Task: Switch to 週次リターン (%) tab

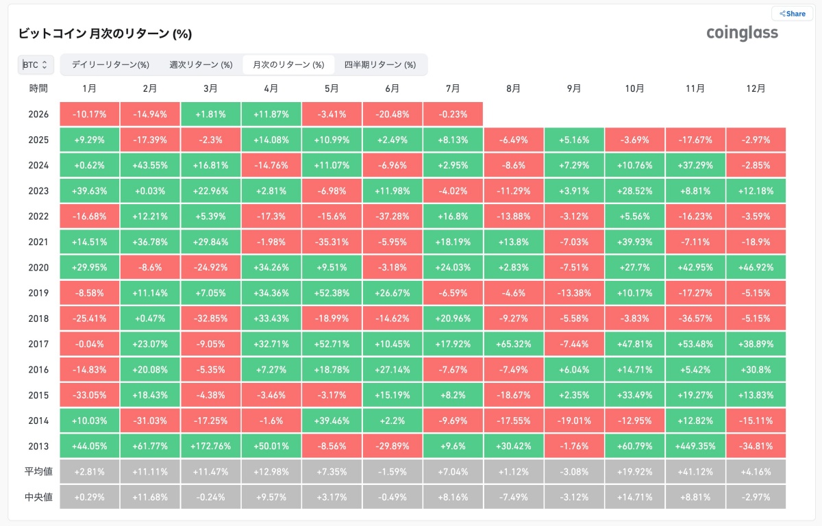Action: click(201, 64)
